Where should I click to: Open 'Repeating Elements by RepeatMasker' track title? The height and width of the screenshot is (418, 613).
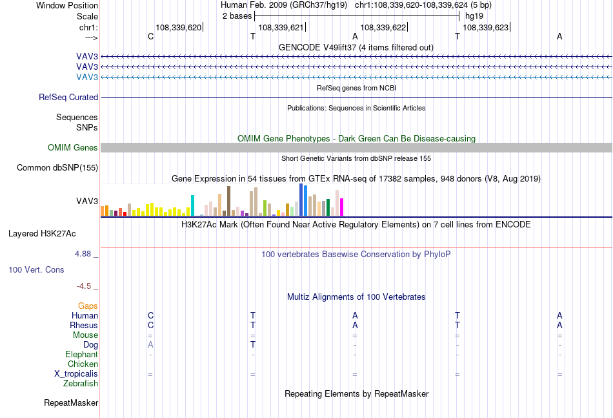[x=356, y=393]
